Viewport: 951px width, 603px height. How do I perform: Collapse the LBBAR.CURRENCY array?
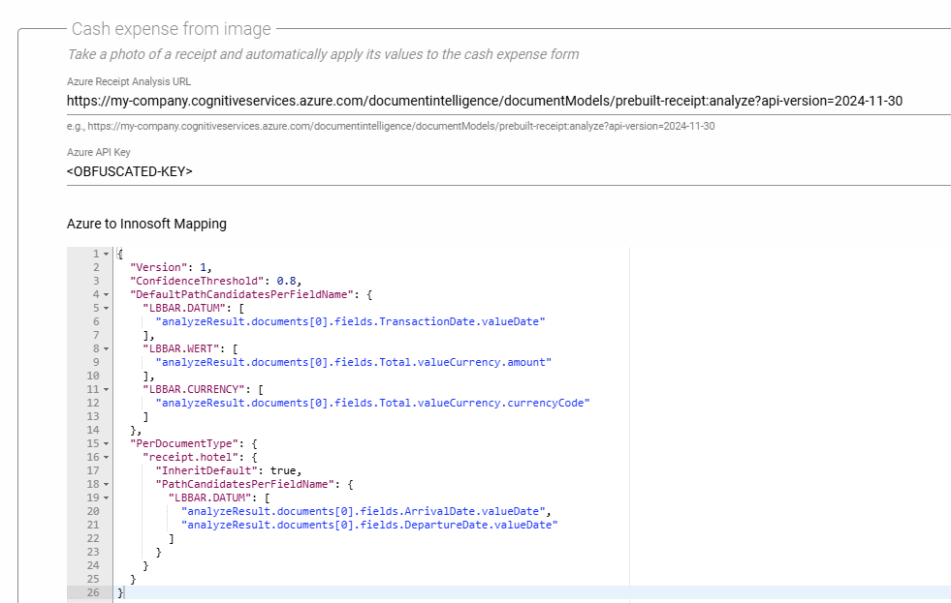pos(106,389)
